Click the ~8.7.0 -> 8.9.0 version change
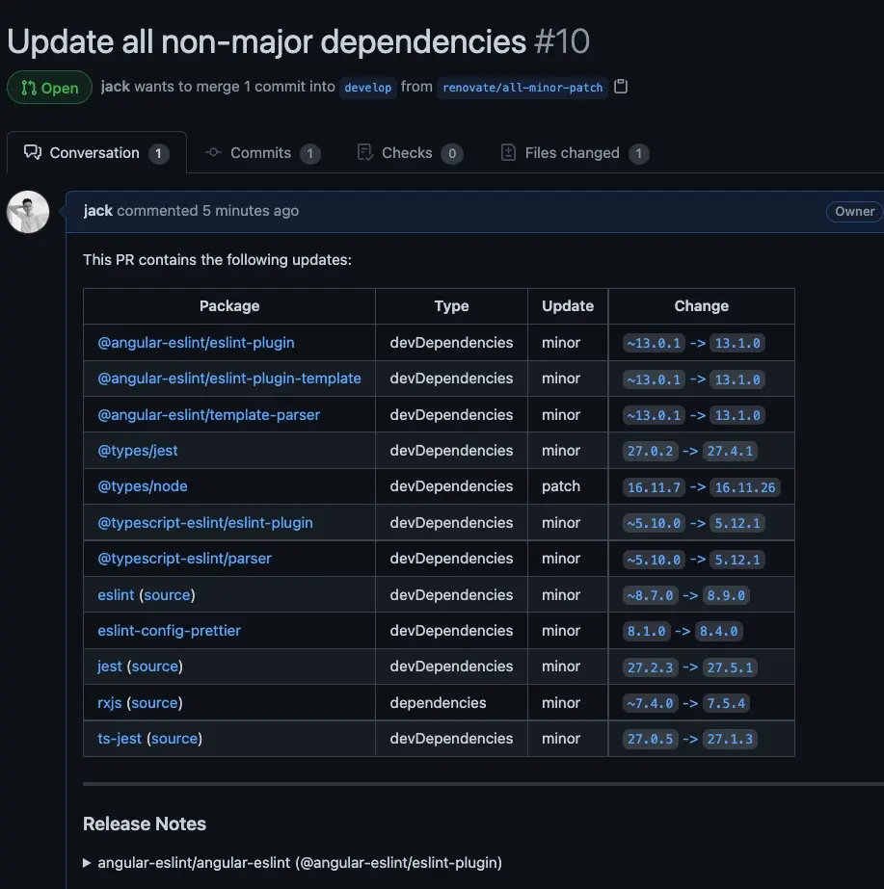 [686, 595]
